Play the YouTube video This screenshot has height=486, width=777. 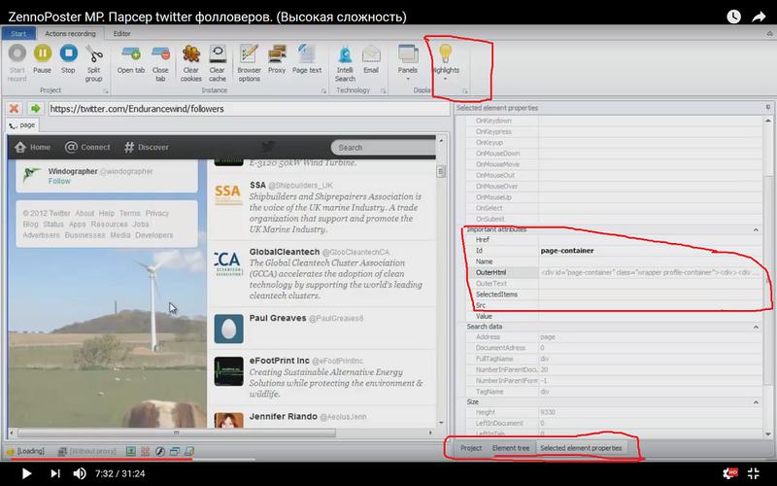(26, 473)
